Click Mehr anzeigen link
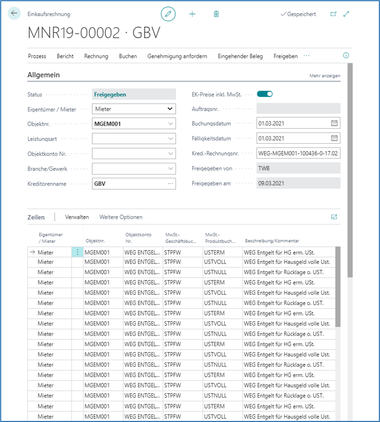This screenshot has height=422, width=380. coord(325,76)
